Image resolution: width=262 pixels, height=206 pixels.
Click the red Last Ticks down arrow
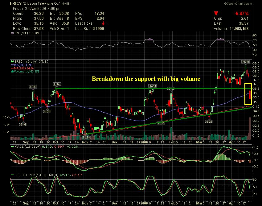coord(103,23)
